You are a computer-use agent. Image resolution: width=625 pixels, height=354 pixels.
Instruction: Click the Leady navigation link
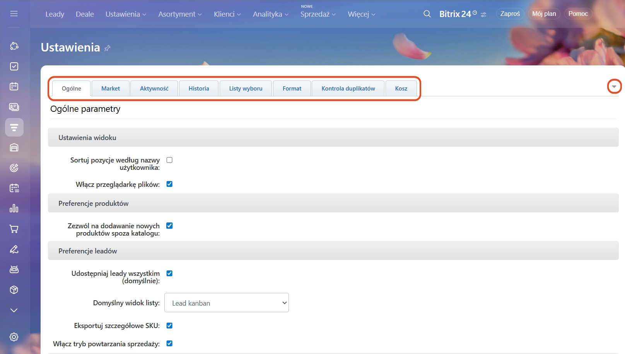coord(55,14)
